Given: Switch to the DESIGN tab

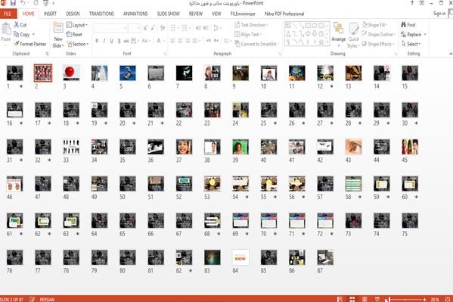Looking at the screenshot, I should tap(73, 14).
